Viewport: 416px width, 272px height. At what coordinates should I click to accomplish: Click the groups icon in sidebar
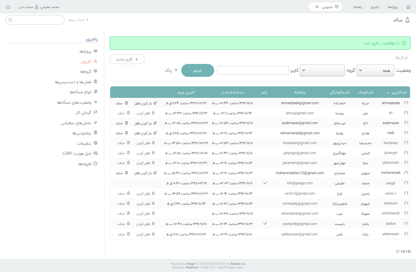[95, 71]
